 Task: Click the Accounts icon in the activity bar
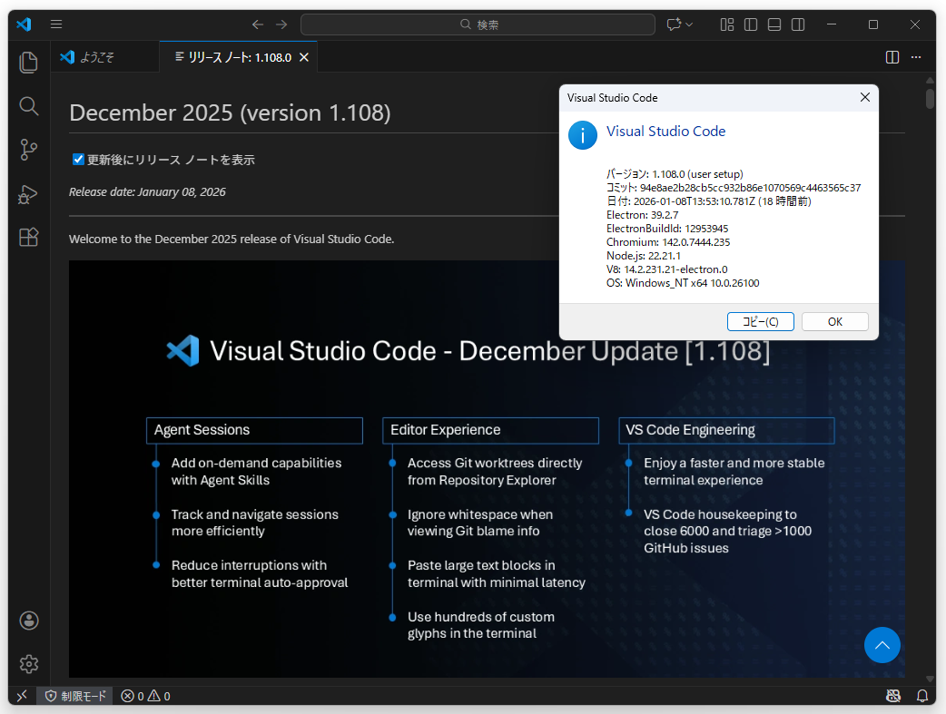tap(28, 621)
